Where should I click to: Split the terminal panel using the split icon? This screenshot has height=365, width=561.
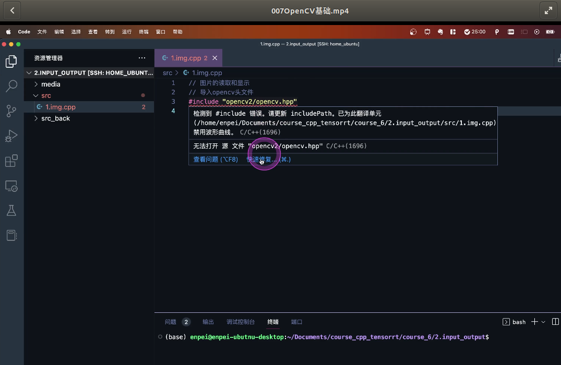tap(555, 322)
